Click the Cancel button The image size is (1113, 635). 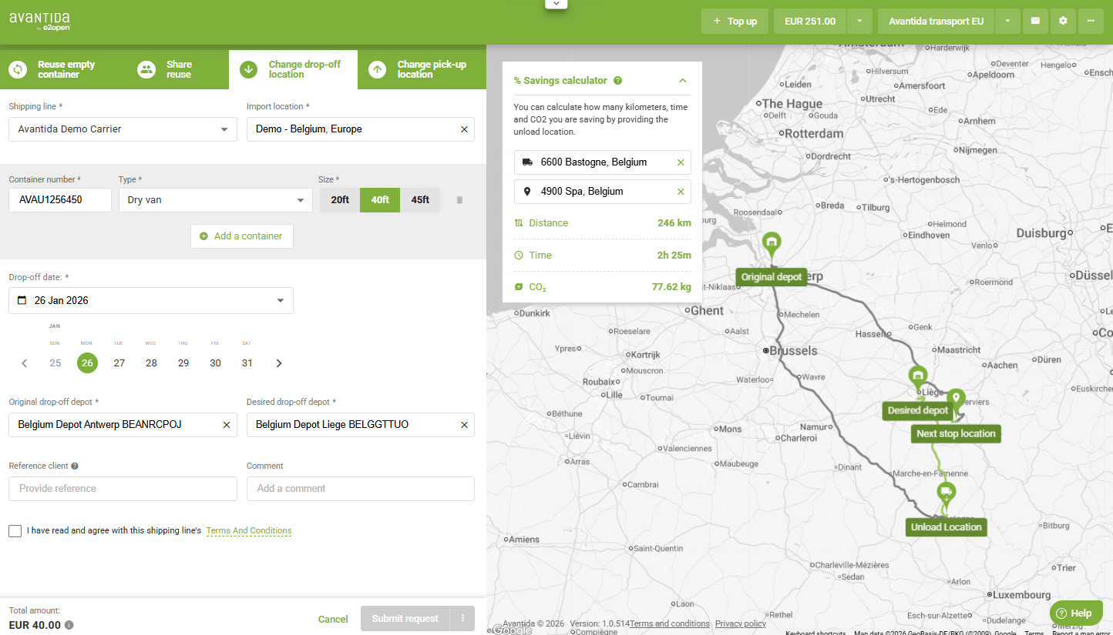coord(333,619)
